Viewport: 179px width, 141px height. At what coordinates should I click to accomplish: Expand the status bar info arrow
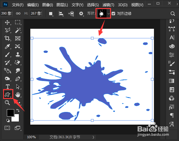pos(93,137)
